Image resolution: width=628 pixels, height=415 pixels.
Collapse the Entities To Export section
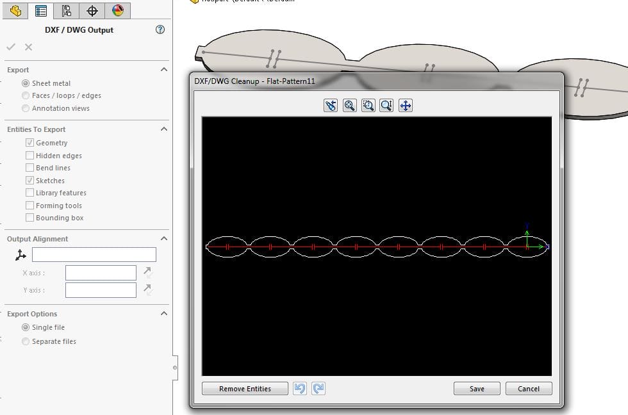coord(164,129)
